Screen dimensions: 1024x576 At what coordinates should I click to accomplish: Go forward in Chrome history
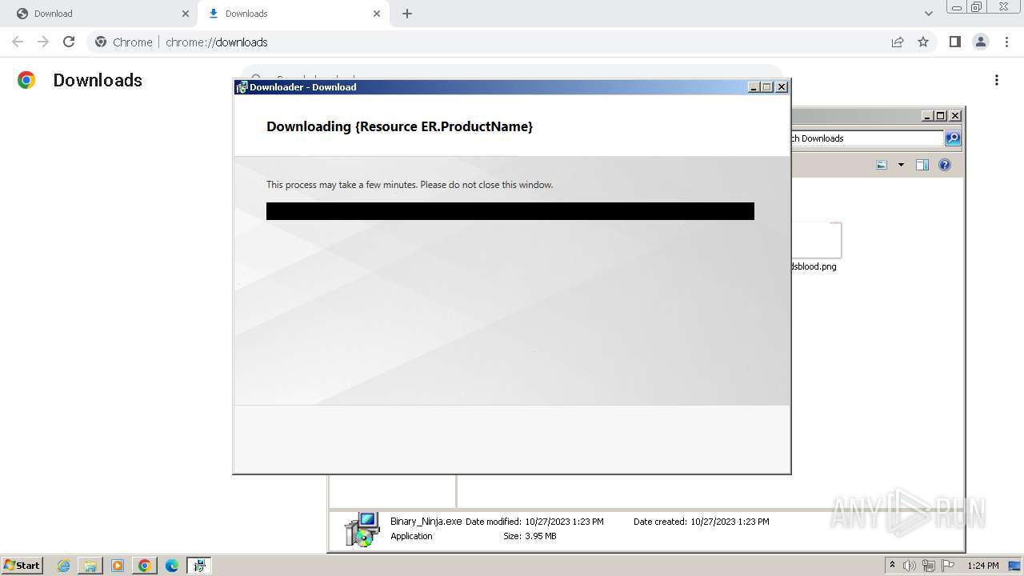pos(43,42)
